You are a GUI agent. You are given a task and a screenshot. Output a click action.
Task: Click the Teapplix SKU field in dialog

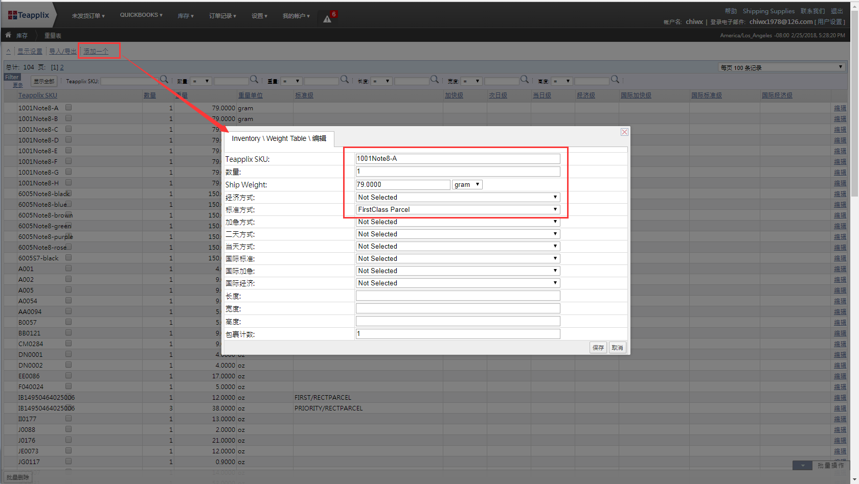point(458,159)
